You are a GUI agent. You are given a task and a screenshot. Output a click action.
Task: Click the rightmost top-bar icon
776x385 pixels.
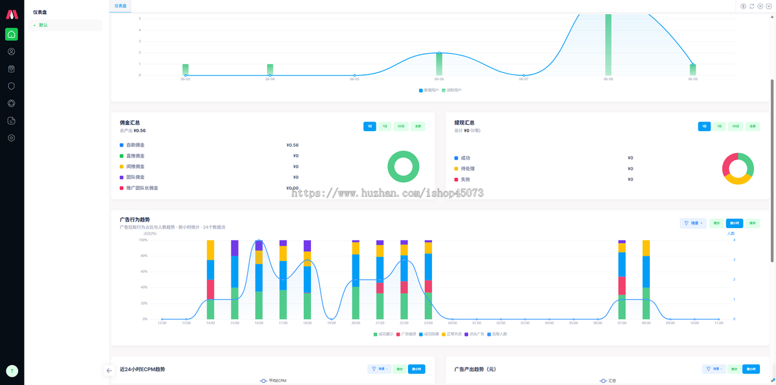point(769,6)
